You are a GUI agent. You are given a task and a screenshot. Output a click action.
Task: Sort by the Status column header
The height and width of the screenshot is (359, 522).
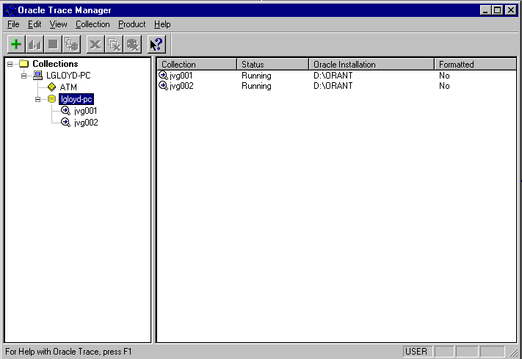coord(272,65)
